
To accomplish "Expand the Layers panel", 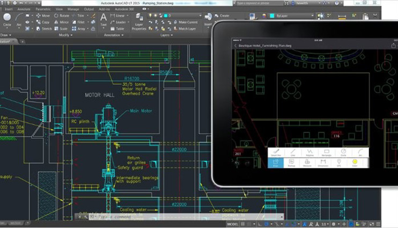I will (x=166, y=35).
